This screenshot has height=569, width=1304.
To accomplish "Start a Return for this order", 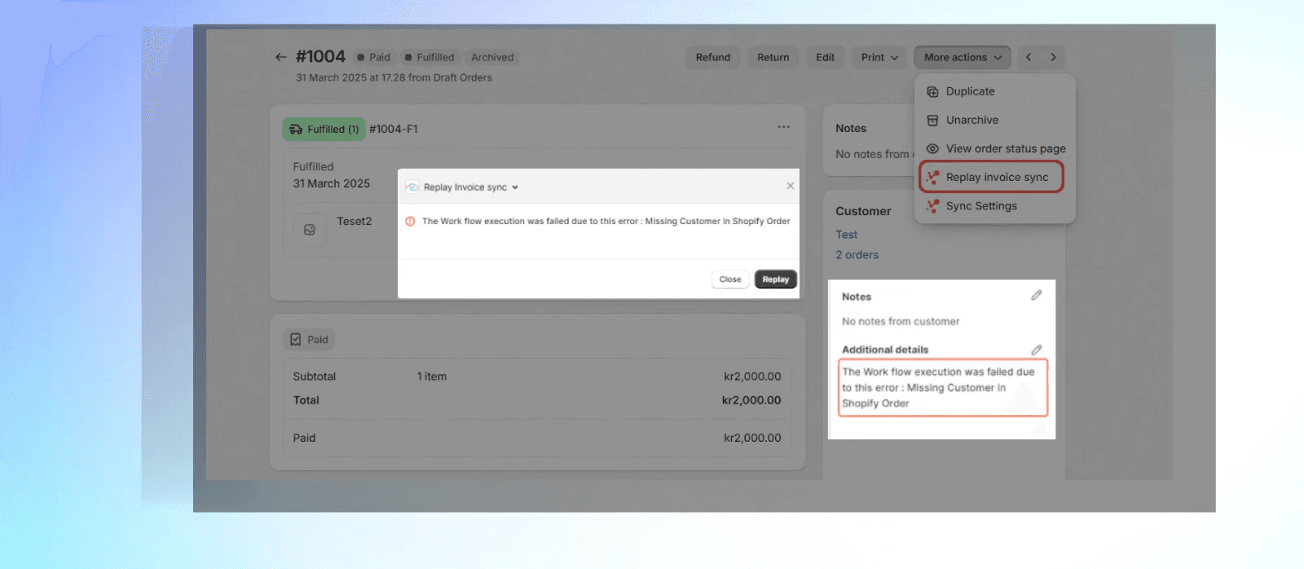I will tap(773, 57).
